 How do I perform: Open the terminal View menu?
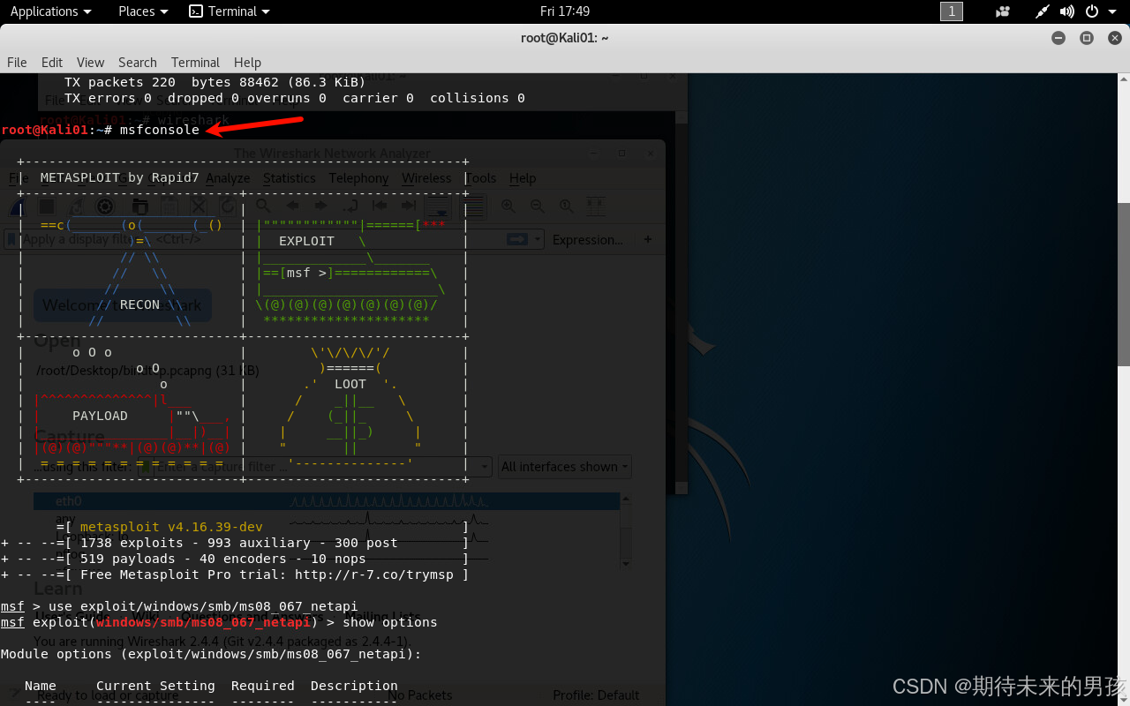tap(90, 62)
